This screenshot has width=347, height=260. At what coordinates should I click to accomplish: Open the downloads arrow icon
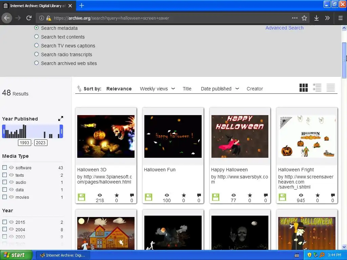coord(317,18)
